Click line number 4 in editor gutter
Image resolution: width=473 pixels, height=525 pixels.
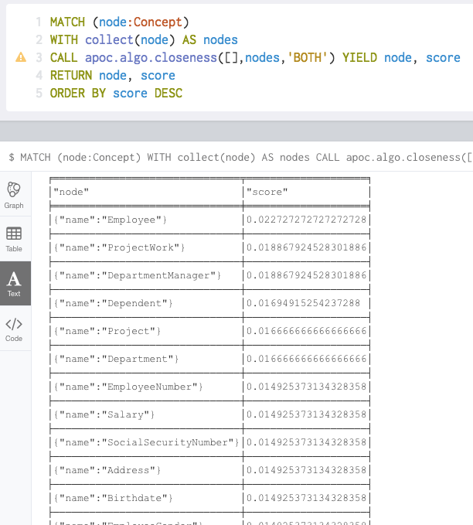tap(39, 75)
